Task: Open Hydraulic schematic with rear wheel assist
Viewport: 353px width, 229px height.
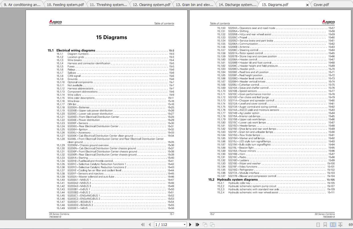Action: pyautogui.click(x=253, y=193)
